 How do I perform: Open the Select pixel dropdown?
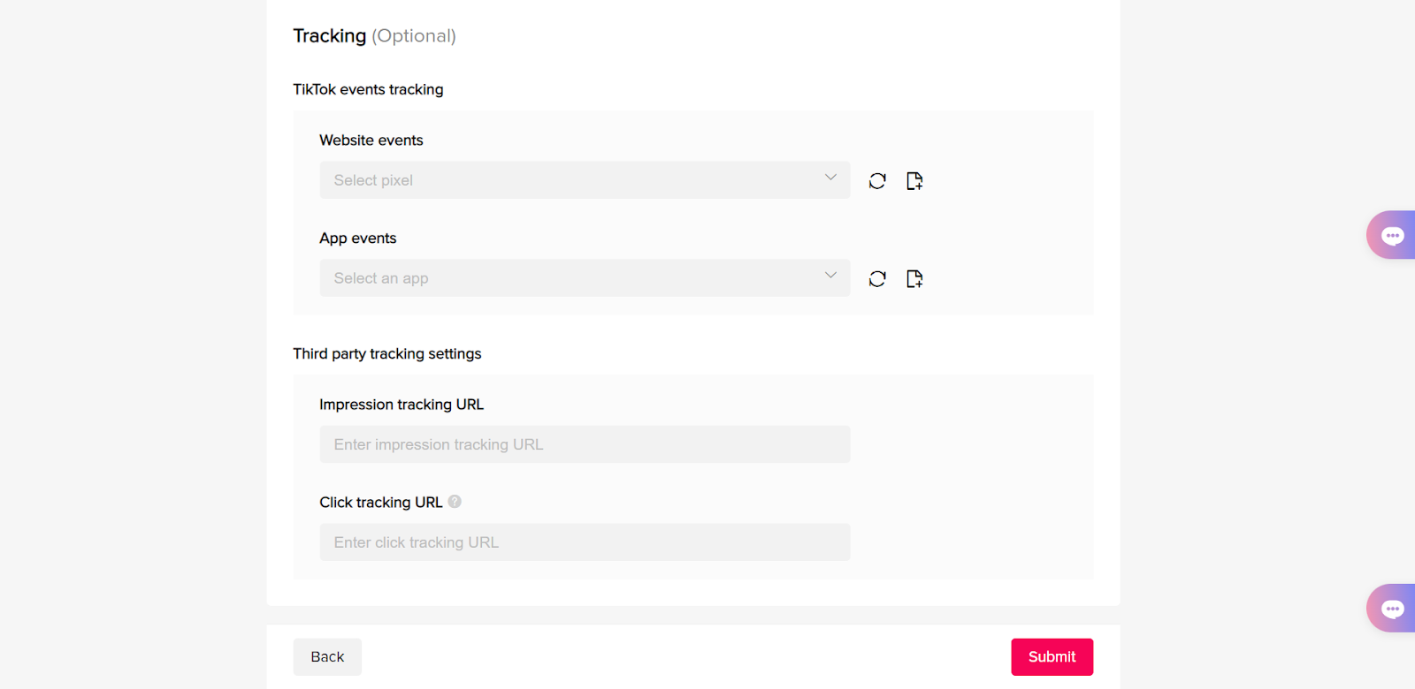tap(584, 179)
